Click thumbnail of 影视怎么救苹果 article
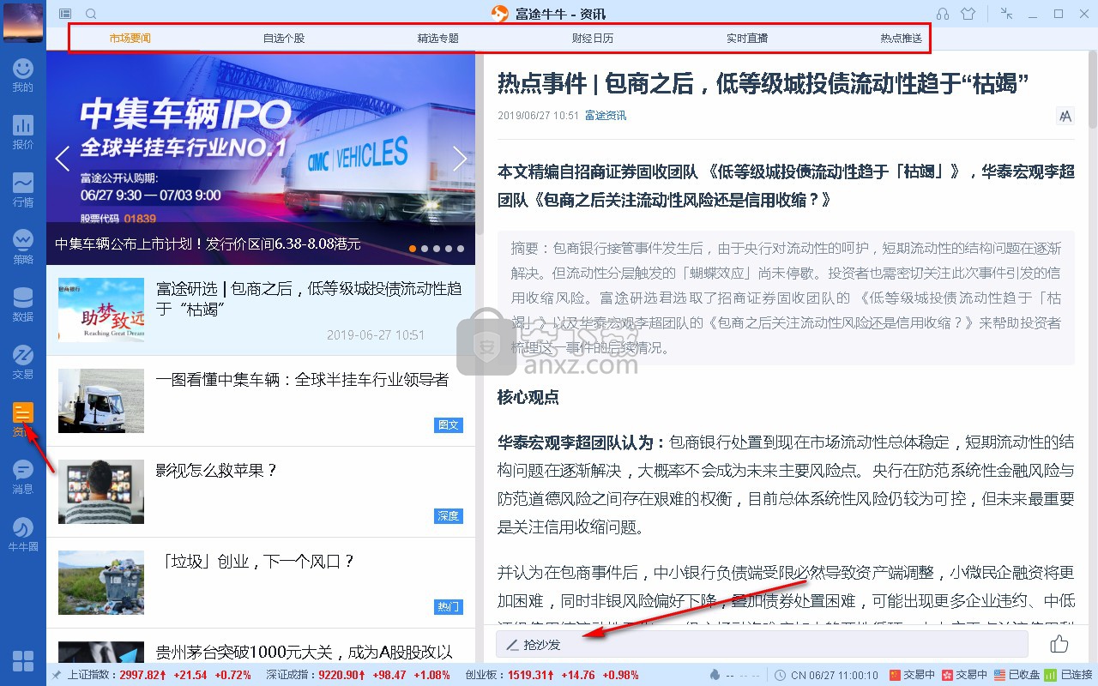1098x686 pixels. 101,492
